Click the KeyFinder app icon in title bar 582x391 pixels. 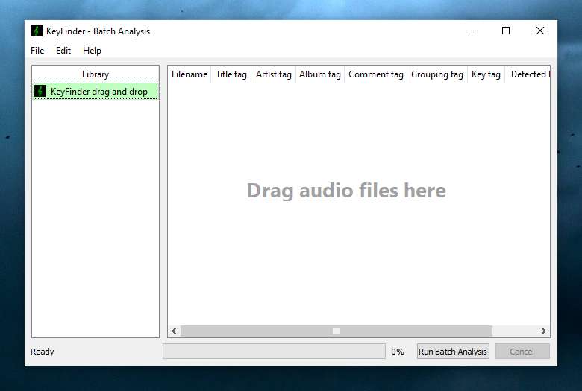coord(37,31)
